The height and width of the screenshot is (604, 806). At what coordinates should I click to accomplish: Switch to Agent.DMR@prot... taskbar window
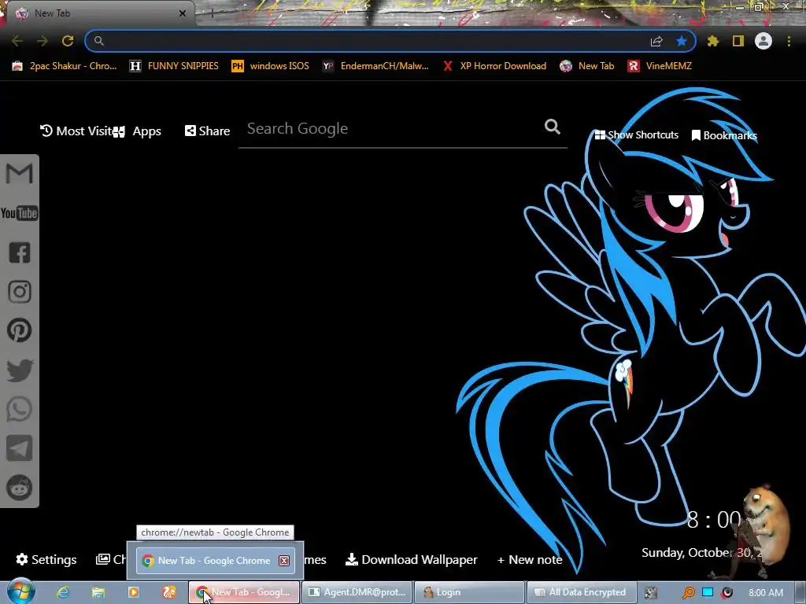pos(357,592)
